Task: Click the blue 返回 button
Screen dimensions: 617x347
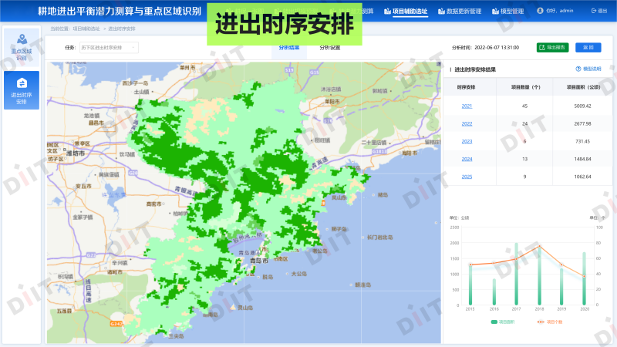Action: (588, 47)
